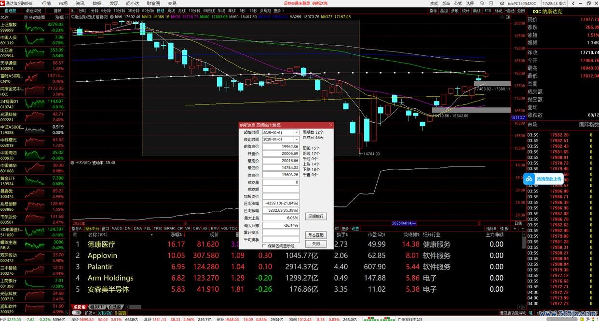Open the 公式 menu in the title bar
Image resolution: width=599 pixels, height=321 pixels.
tap(458, 3)
